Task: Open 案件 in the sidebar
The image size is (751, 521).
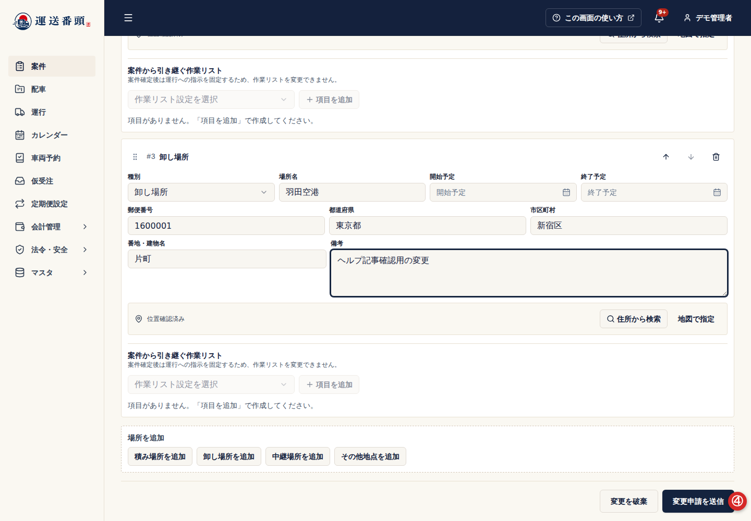Action: pyautogui.click(x=52, y=66)
